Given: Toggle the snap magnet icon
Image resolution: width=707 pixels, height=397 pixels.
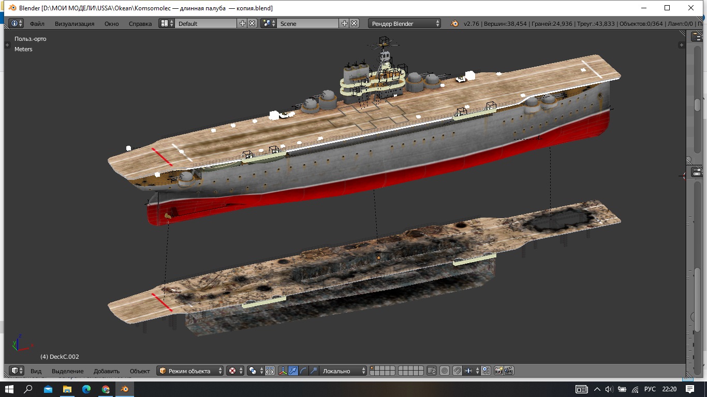Looking at the screenshot, I should click(x=458, y=371).
